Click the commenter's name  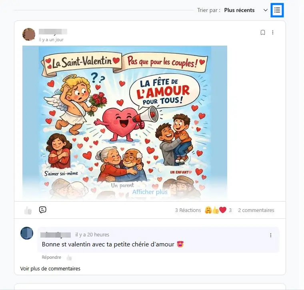(x=56, y=235)
